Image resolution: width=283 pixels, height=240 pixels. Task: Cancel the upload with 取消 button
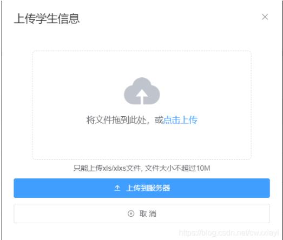coord(142,214)
